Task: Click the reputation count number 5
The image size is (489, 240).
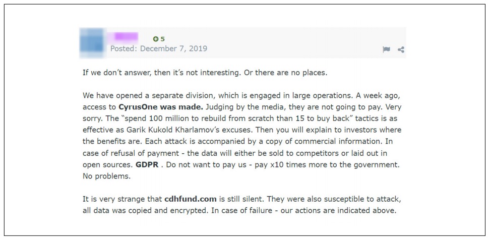Action: [x=163, y=39]
